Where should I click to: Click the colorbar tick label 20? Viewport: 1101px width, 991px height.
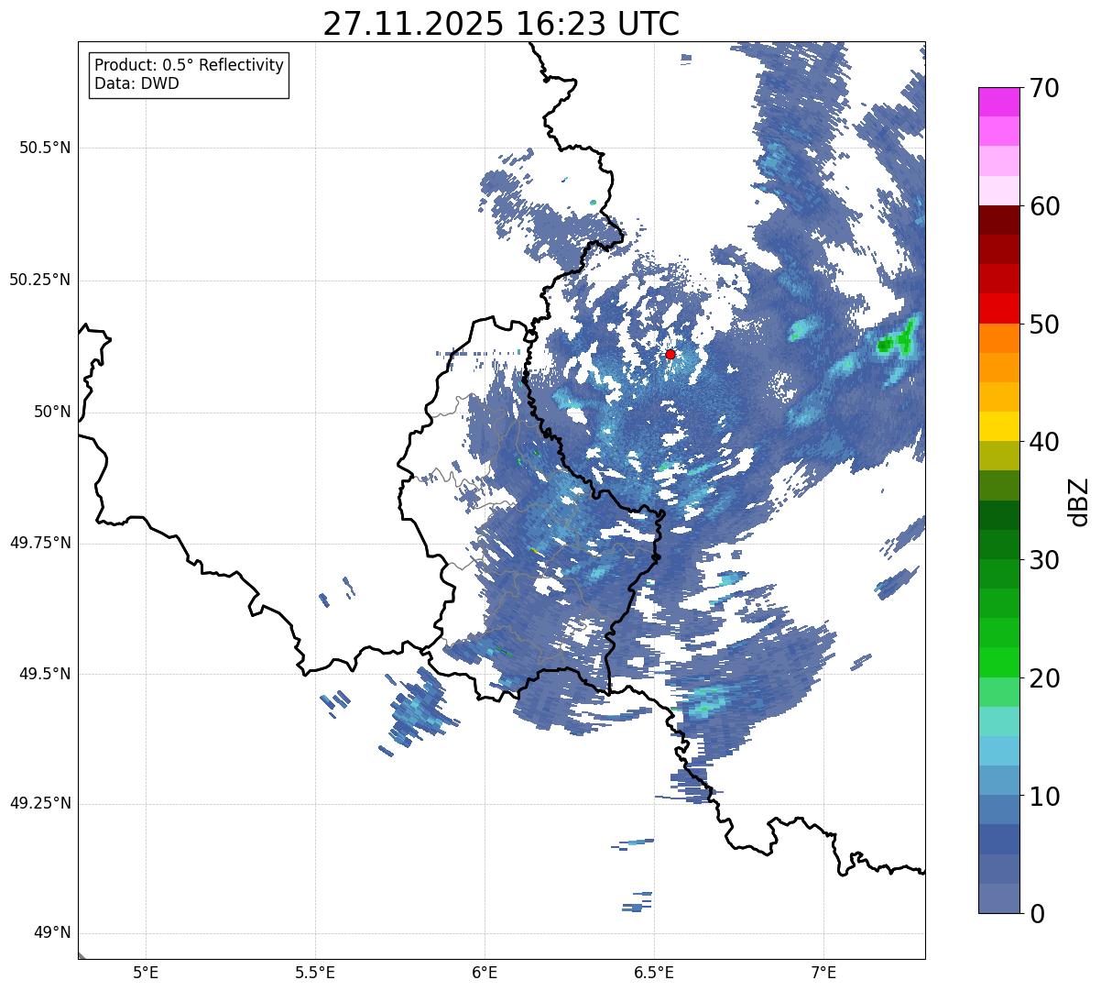1044,678
